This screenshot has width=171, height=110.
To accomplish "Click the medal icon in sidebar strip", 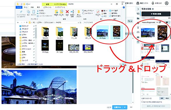I will coord(138,27).
